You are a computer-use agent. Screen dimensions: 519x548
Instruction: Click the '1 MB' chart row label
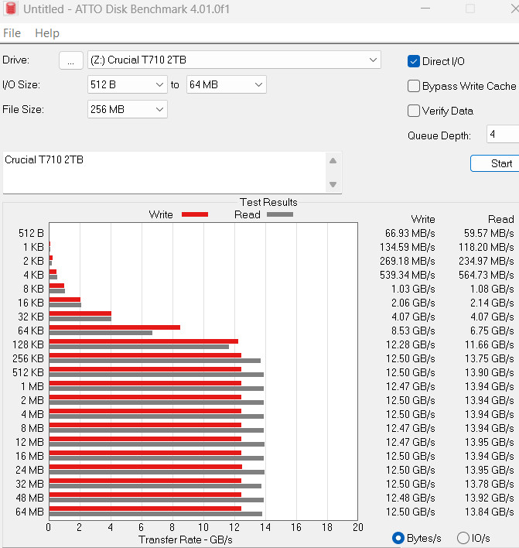(x=32, y=386)
